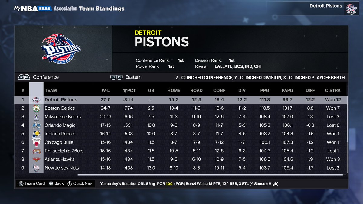The height and width of the screenshot is (204, 363).
Task: Click Nets 13.0 games-back cell
Action: pos(151,168)
